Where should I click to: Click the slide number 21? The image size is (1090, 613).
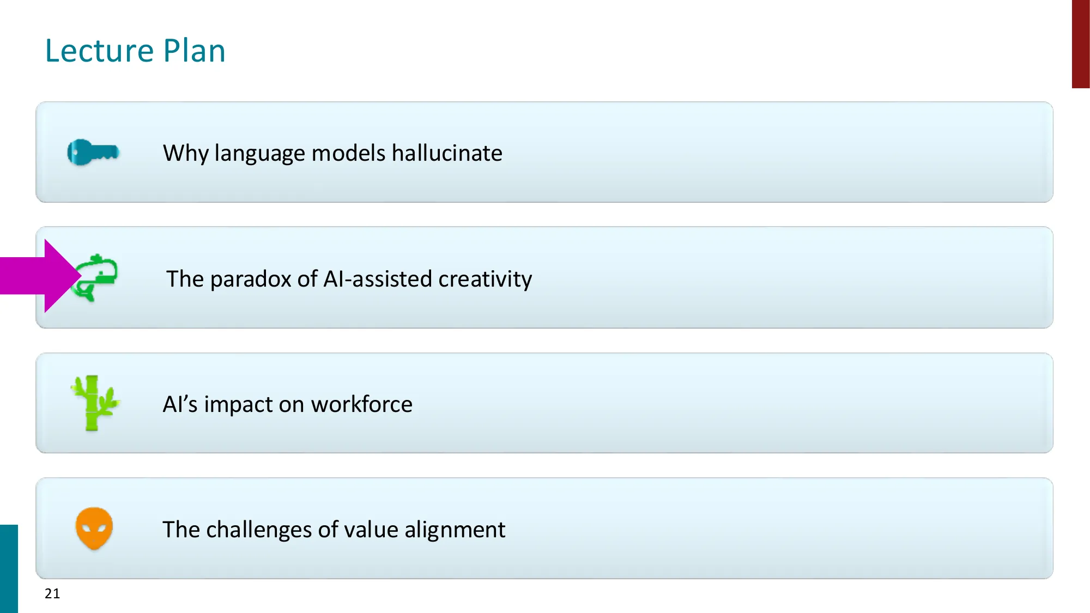pyautogui.click(x=52, y=593)
